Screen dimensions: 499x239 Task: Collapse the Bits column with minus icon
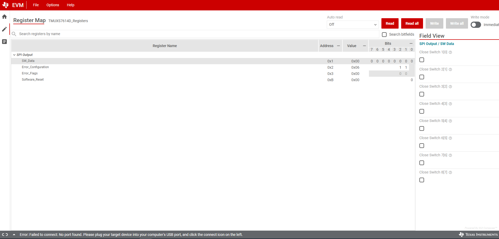point(411,43)
